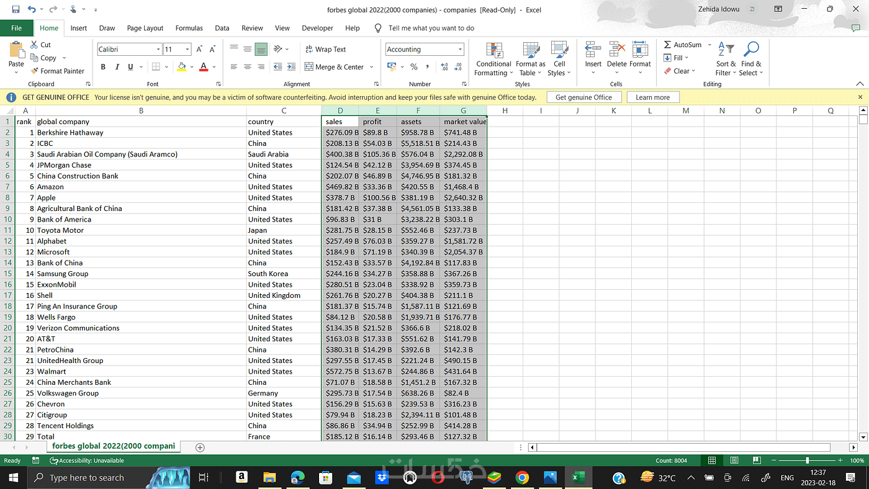Toggle Align Right for cell text
The height and width of the screenshot is (489, 869).
click(x=261, y=67)
